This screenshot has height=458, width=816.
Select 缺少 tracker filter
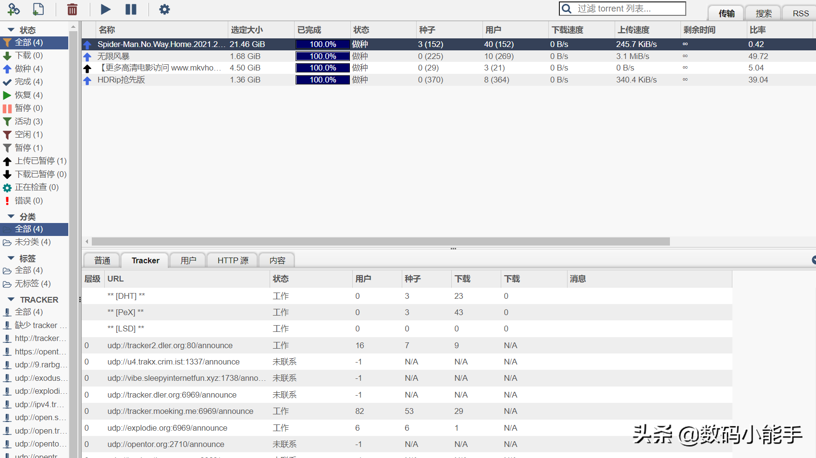[34, 325]
